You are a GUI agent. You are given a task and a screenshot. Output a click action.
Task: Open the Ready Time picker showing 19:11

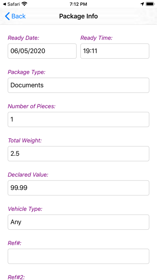pyautogui.click(x=115, y=51)
